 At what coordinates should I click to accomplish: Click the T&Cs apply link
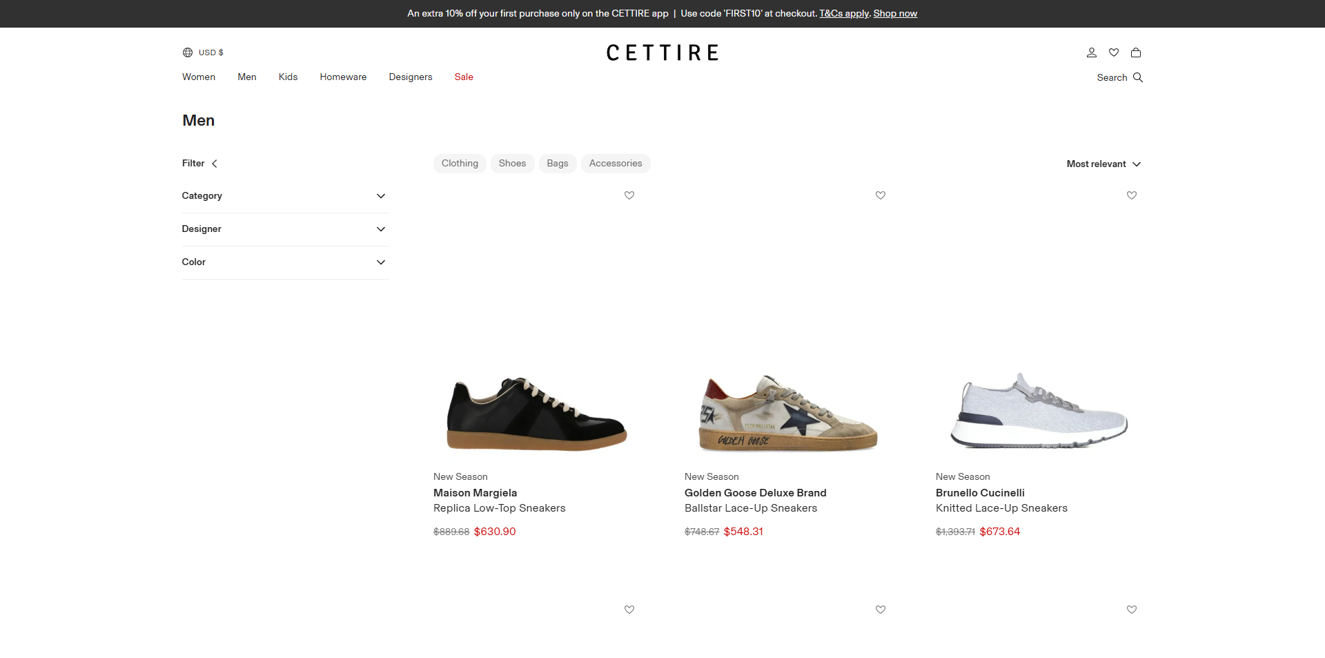point(843,13)
